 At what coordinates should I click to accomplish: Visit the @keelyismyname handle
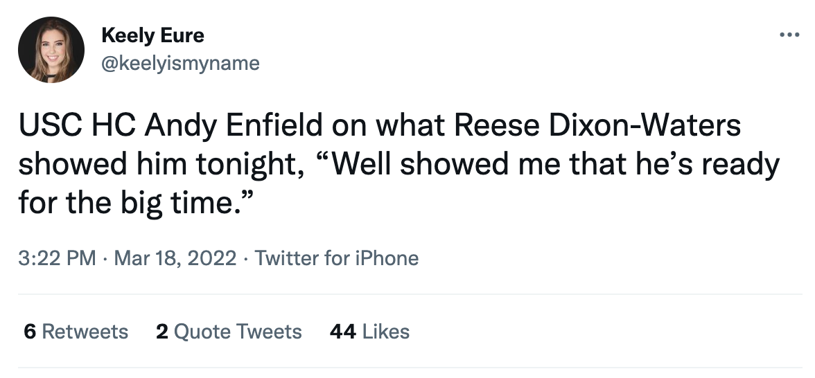pyautogui.click(x=180, y=64)
